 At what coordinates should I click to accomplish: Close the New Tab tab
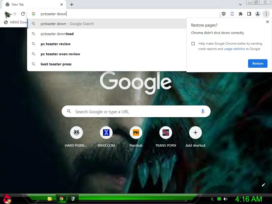pyautogui.click(x=62, y=5)
